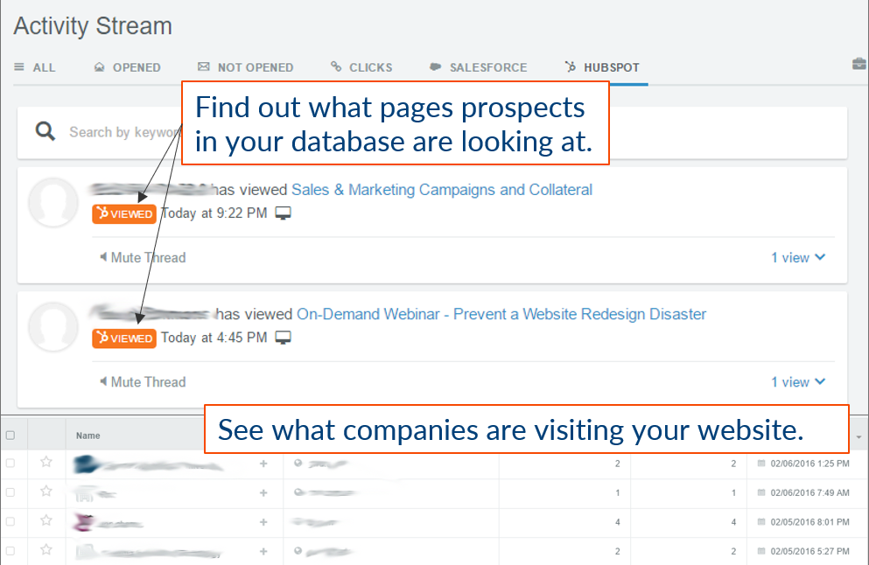The width and height of the screenshot is (869, 565).
Task: Open the SALESFORCE tab
Action: pos(479,67)
